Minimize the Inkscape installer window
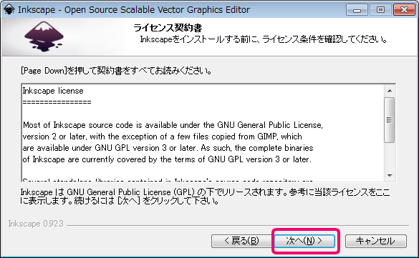Image resolution: width=419 pixels, height=258 pixels. pyautogui.click(x=357, y=10)
